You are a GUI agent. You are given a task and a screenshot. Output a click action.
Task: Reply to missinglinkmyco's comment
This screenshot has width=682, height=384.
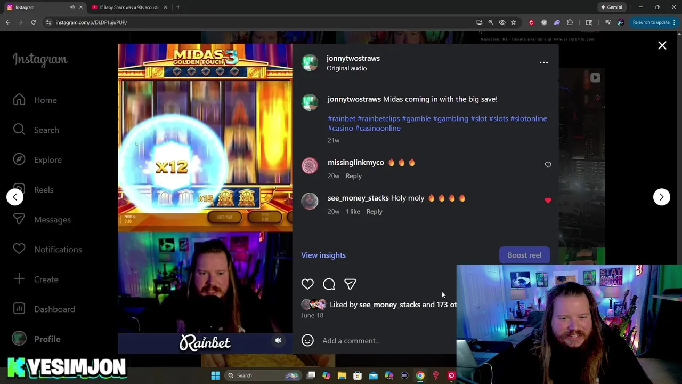pos(353,176)
